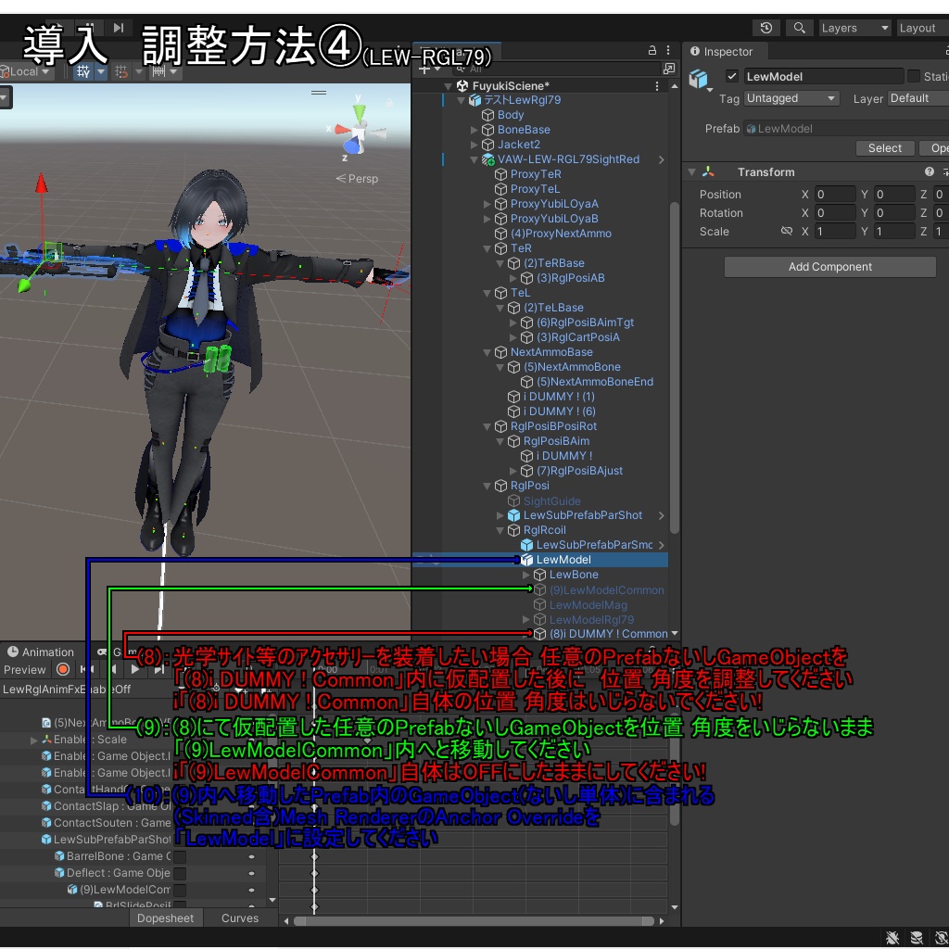The image size is (949, 949).
Task: Click the LewSubPrefabParShot prefab cube icon
Action: (x=513, y=515)
